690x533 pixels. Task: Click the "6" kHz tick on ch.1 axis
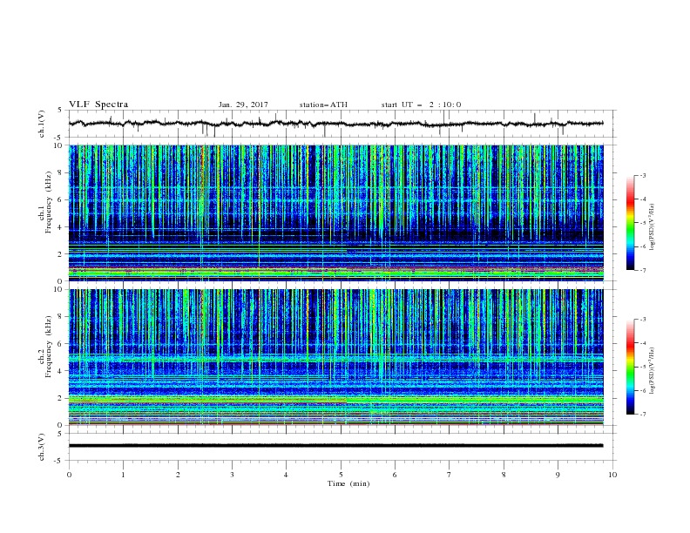[x=60, y=199]
